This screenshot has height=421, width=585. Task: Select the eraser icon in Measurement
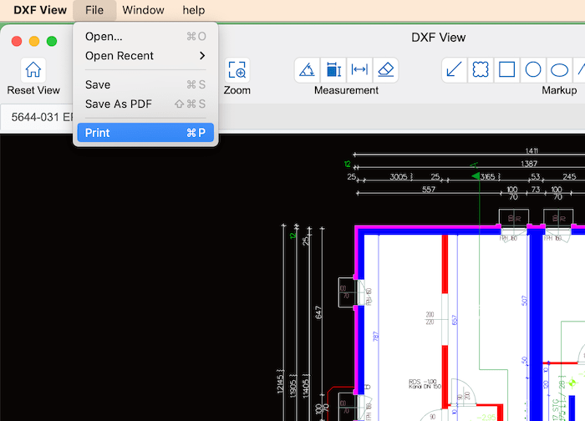coord(385,70)
